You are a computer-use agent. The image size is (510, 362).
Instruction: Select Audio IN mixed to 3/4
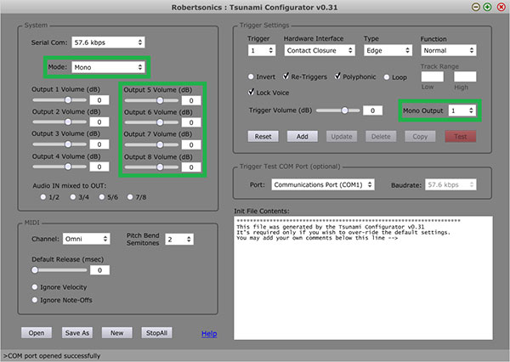pyautogui.click(x=73, y=197)
